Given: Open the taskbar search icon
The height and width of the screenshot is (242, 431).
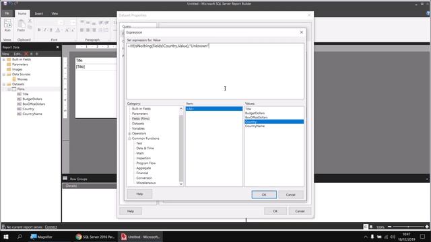Looking at the screenshot, I should (x=20, y=237).
